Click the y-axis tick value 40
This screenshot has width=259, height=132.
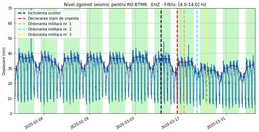tap(10, 53)
